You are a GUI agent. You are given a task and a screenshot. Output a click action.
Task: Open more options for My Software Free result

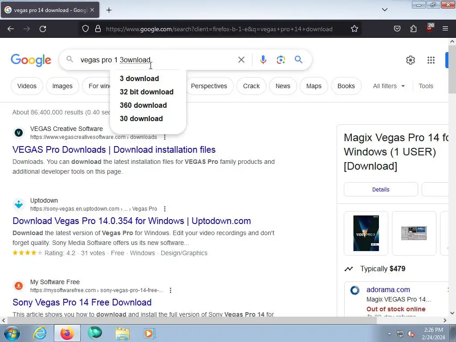[171, 290]
